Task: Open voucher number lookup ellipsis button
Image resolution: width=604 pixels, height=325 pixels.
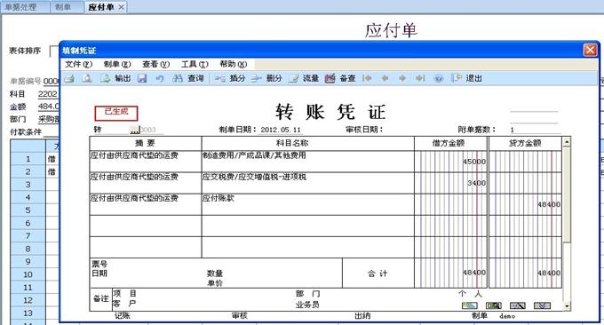Action: point(134,130)
